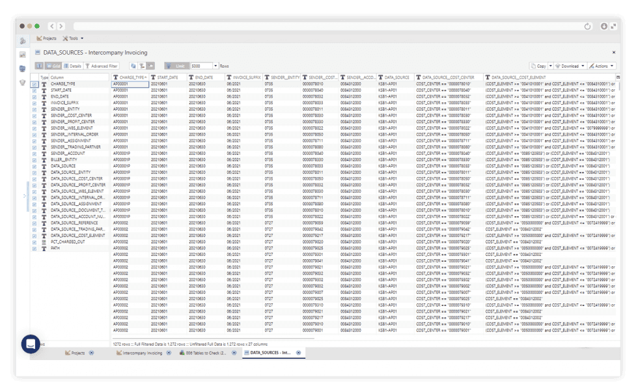638x392 pixels.
Task: Switch to Intercompany Invoicing tab
Action: [139, 353]
